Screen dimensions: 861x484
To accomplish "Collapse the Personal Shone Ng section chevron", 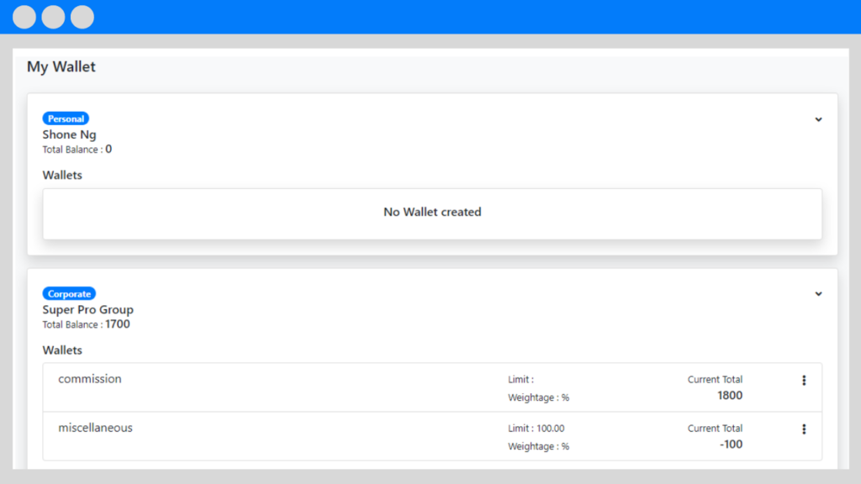I will point(818,119).
